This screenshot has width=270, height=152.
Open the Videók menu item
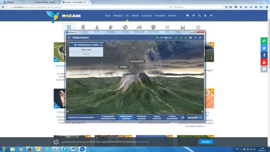pyautogui.click(x=135, y=16)
